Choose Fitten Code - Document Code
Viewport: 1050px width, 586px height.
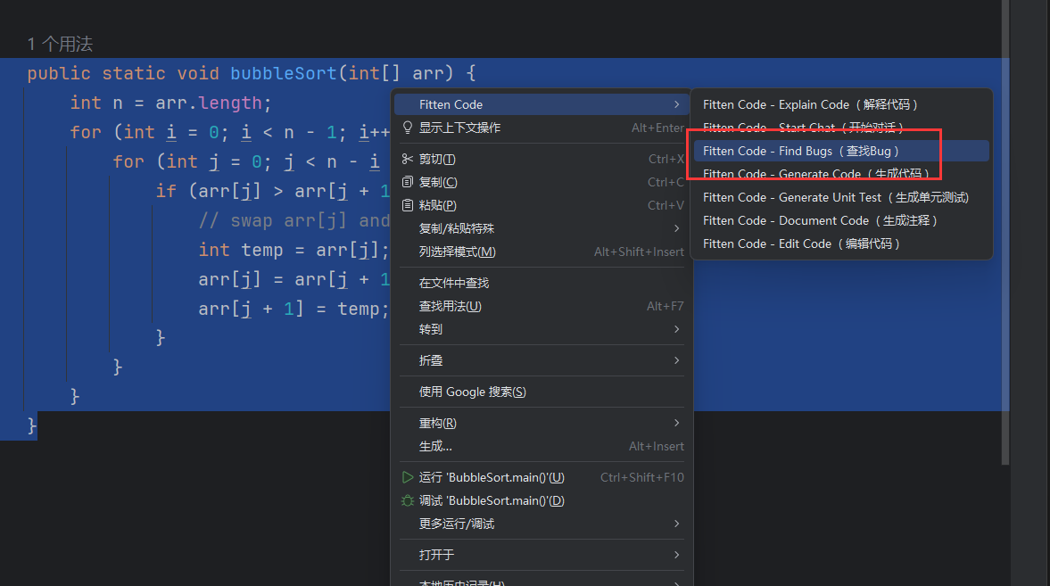click(820, 220)
